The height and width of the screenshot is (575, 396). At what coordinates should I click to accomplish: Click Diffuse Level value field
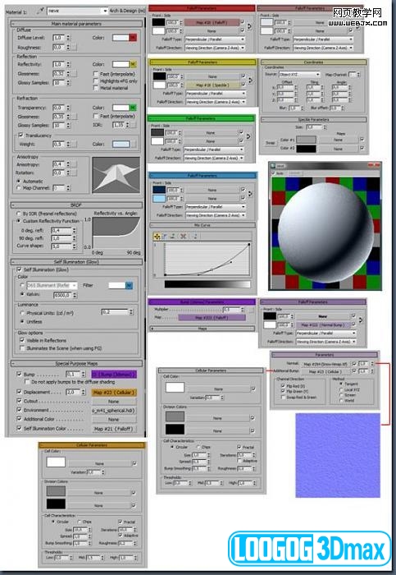point(59,38)
